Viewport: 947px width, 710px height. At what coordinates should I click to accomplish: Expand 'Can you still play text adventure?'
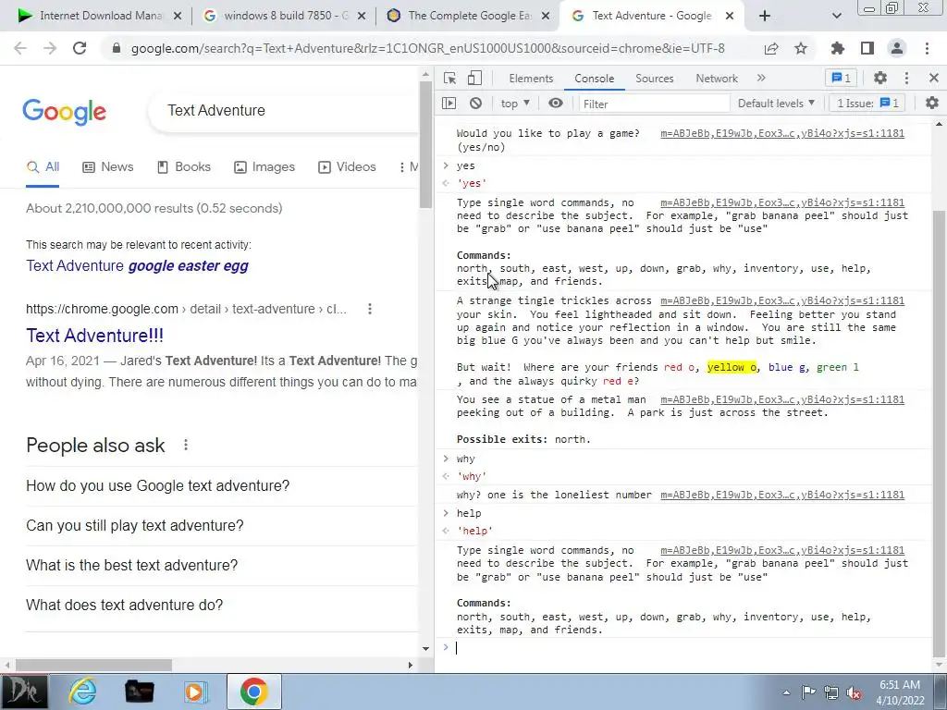tap(222, 526)
